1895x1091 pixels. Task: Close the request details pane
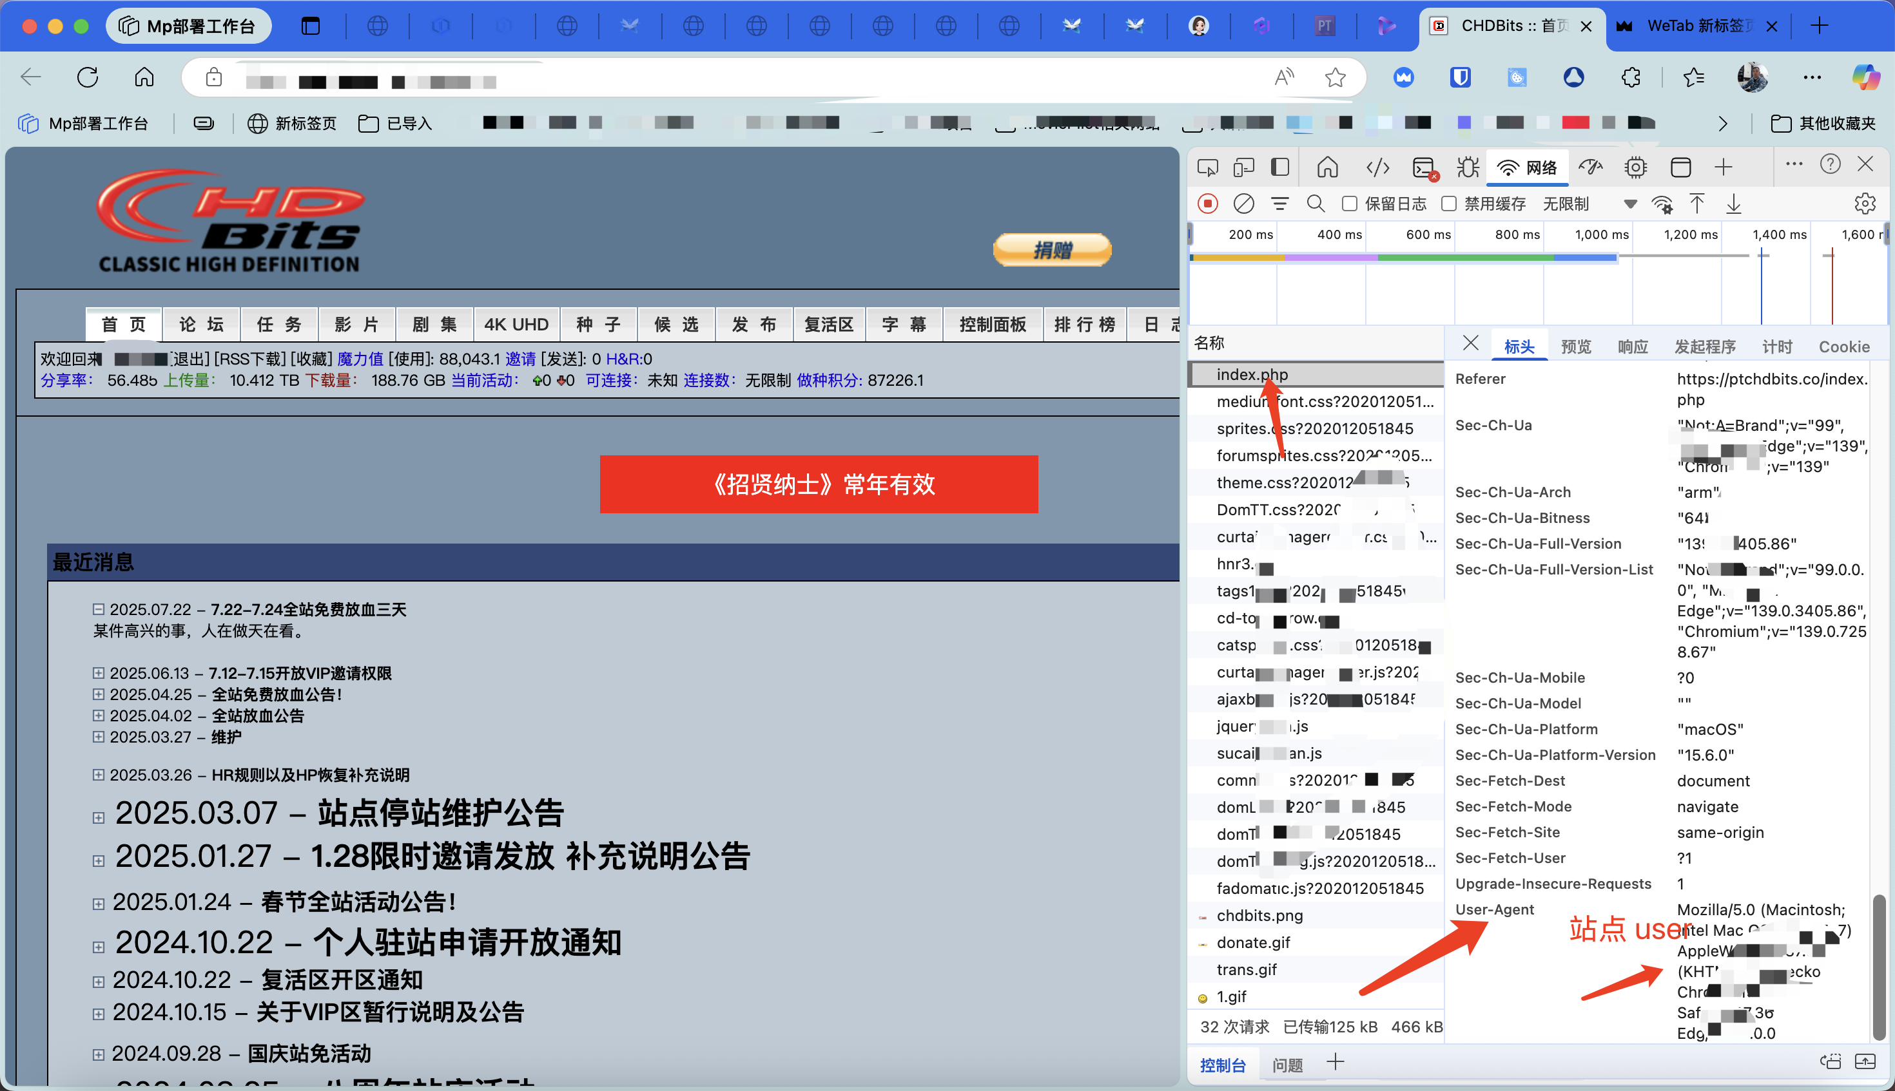coord(1470,343)
